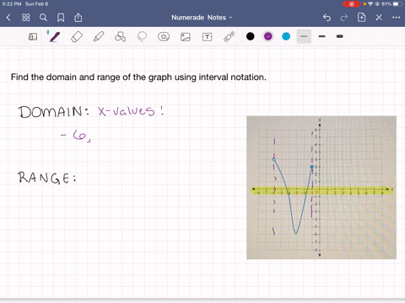Choose the blue pen color
The image size is (405, 303).
click(x=286, y=36)
